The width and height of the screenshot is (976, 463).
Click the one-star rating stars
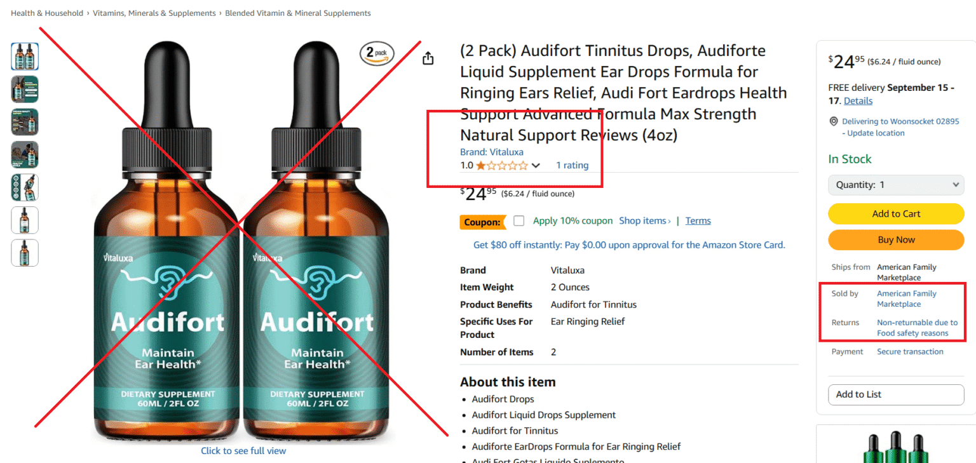point(502,166)
